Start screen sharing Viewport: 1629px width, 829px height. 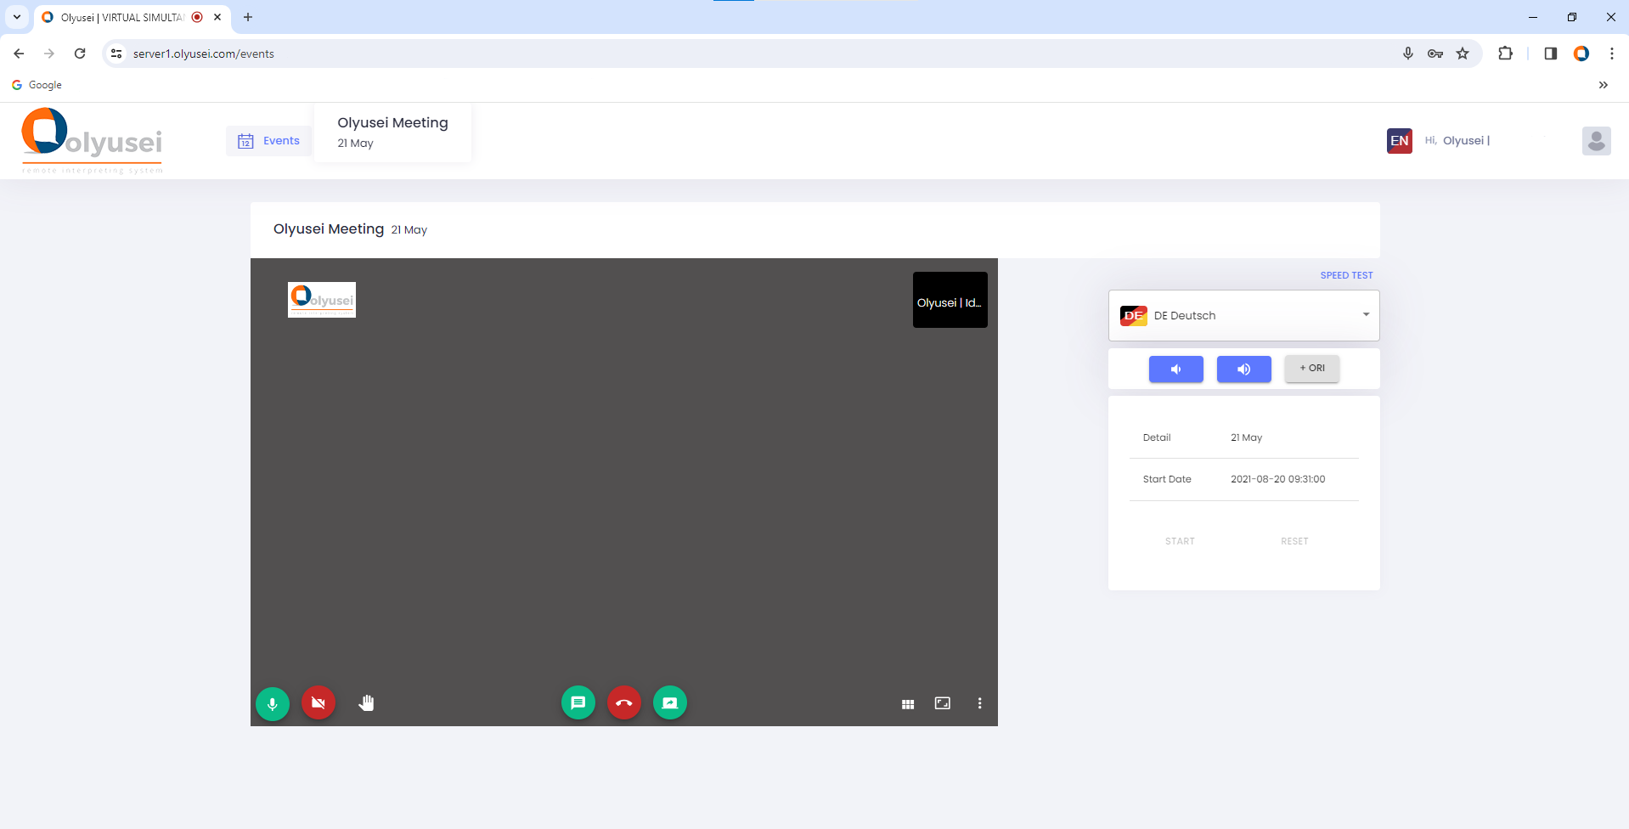(x=670, y=703)
